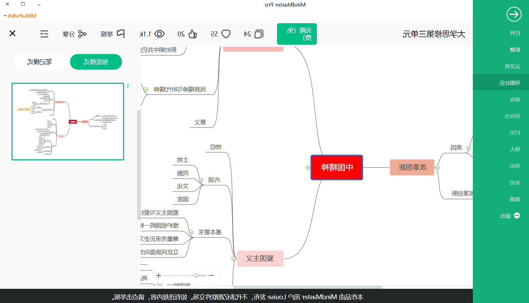The image size is (529, 303).
Task: Click the copy icon beside 24
Action: click(259, 34)
